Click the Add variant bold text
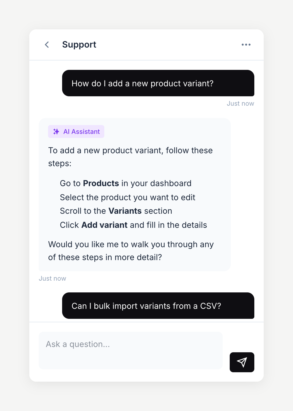This screenshot has width=293, height=411. click(104, 225)
